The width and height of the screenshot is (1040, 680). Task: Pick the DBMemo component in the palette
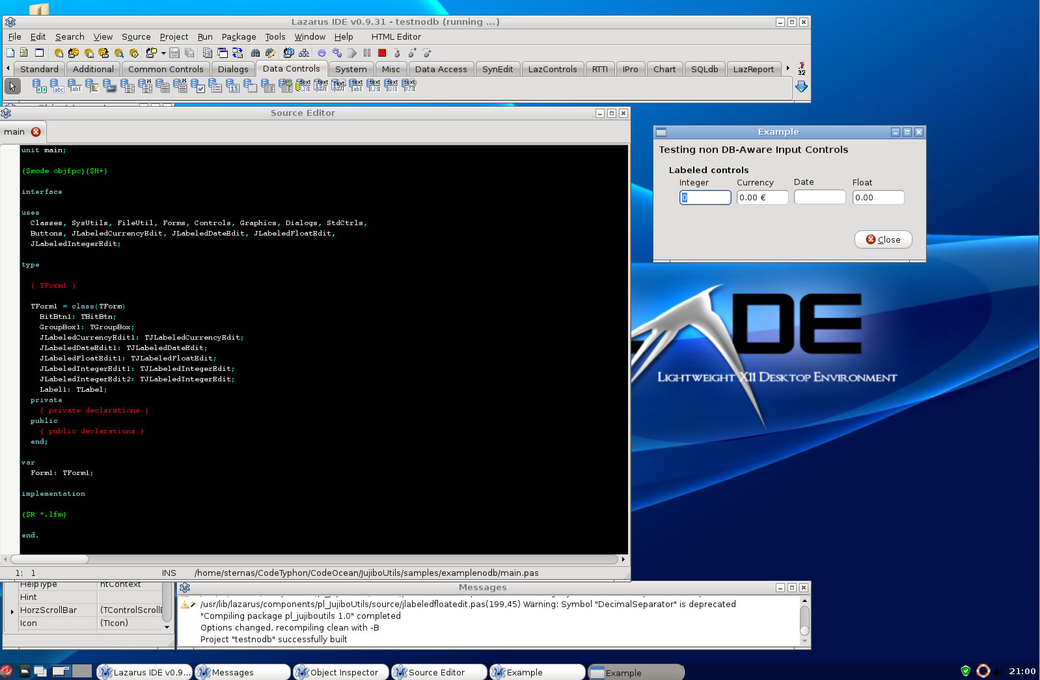[x=92, y=86]
